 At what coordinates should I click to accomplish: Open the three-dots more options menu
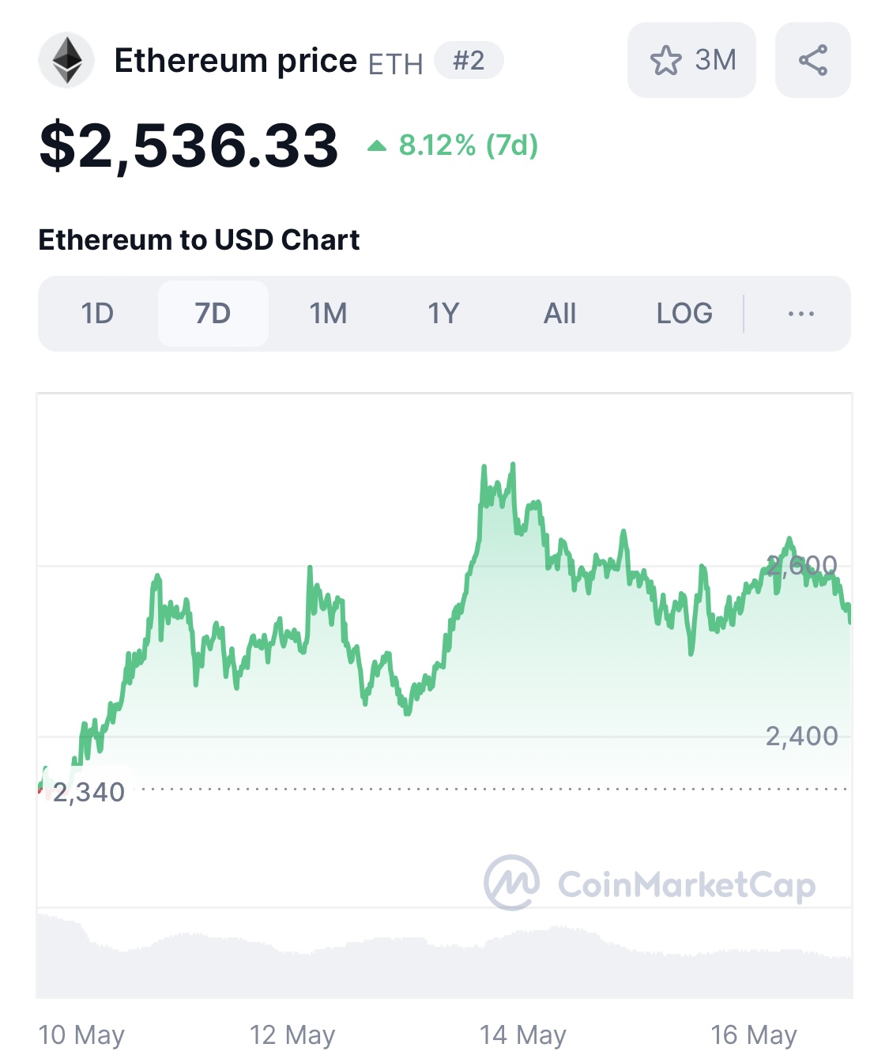tap(800, 314)
